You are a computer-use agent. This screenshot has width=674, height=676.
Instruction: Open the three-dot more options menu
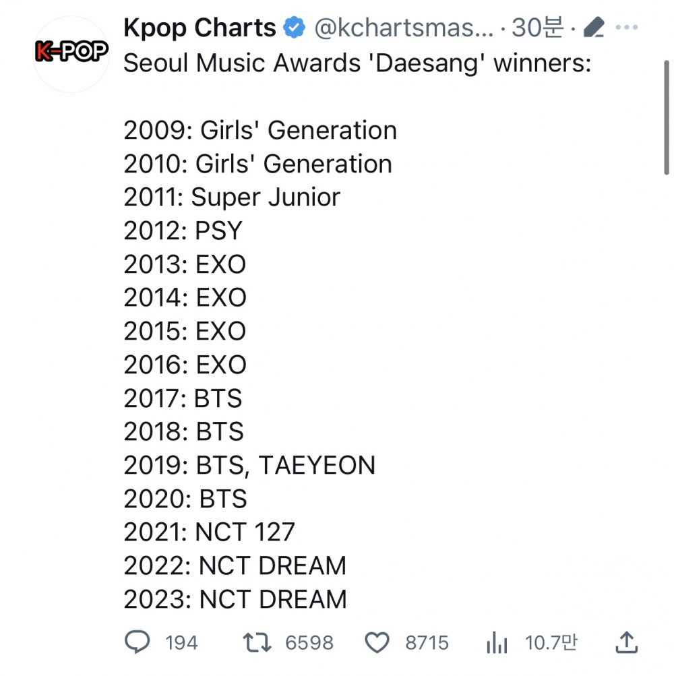click(627, 27)
